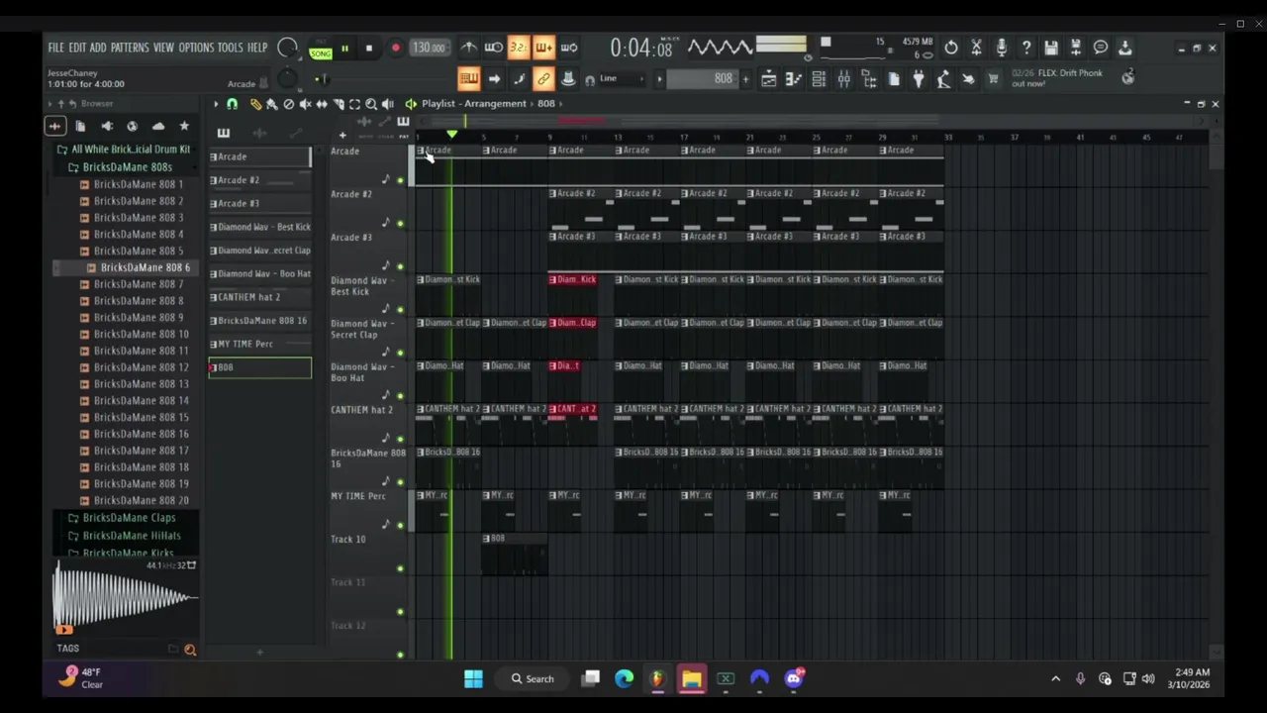Image resolution: width=1267 pixels, height=713 pixels.
Task: Open the EDIT menu
Action: click(x=76, y=48)
